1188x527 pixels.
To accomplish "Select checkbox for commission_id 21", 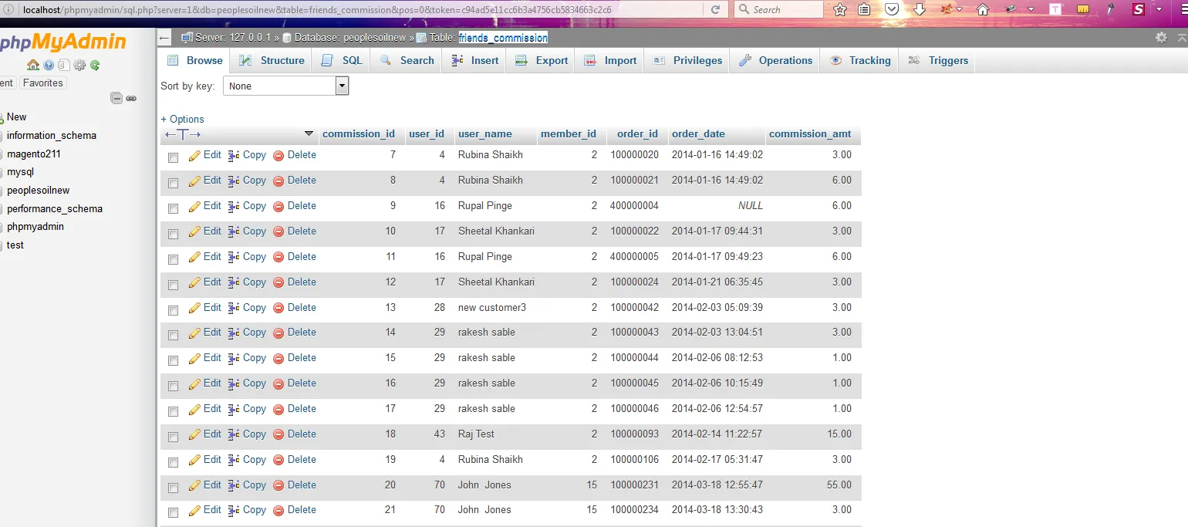I will click(173, 512).
